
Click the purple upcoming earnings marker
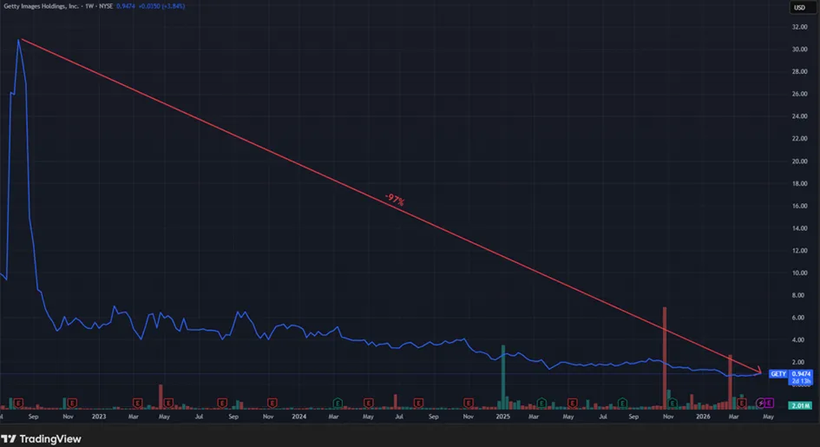[770, 403]
